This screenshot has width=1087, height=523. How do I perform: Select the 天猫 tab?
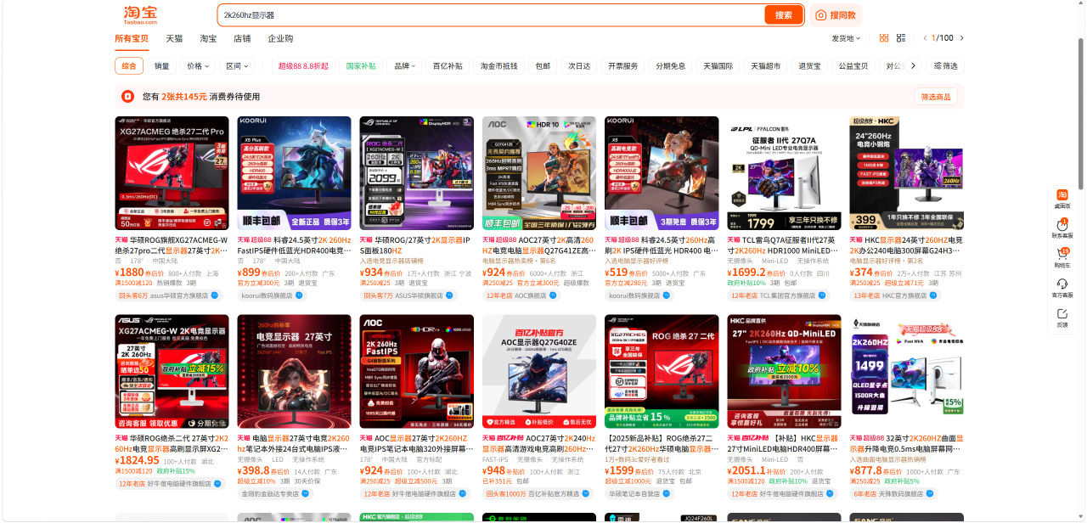(174, 39)
